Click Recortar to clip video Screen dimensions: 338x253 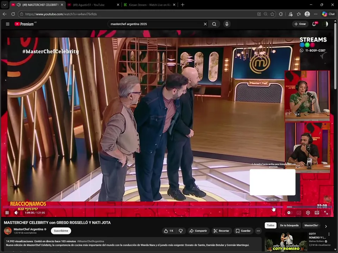click(x=221, y=231)
